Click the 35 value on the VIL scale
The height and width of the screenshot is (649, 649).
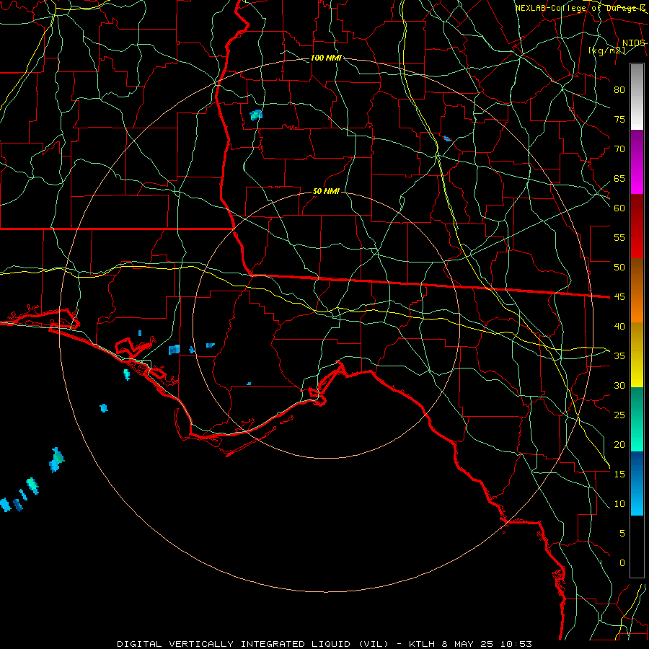(x=619, y=356)
